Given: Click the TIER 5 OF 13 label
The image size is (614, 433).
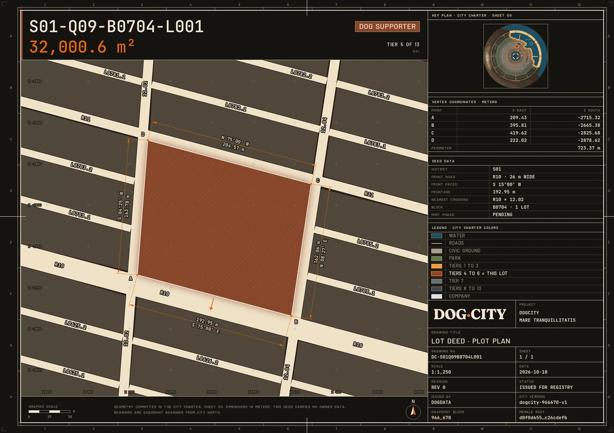Looking at the screenshot, I should (x=403, y=44).
